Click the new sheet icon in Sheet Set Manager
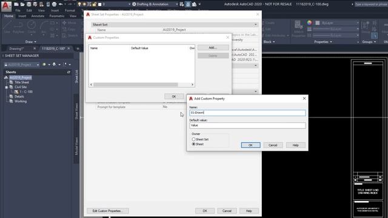 point(44,65)
